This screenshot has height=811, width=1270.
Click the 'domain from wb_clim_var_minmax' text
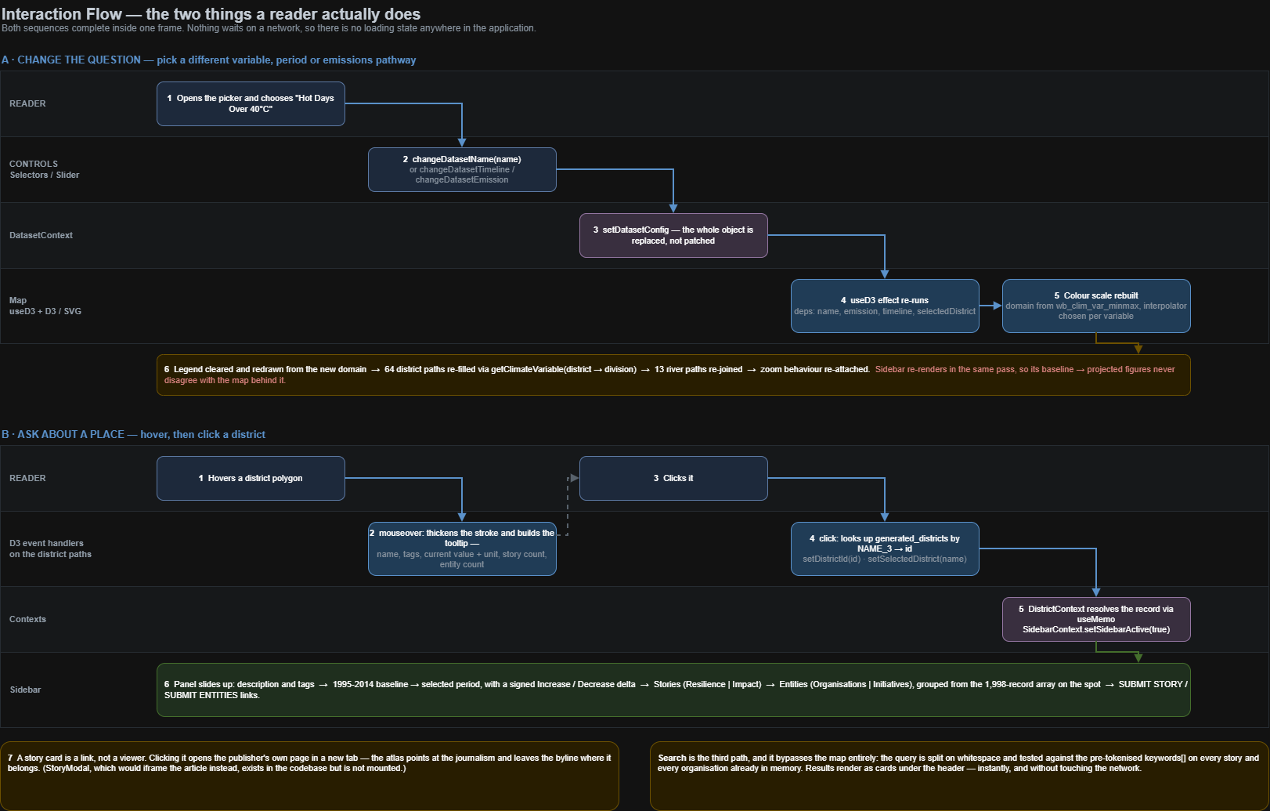[x=1096, y=311]
